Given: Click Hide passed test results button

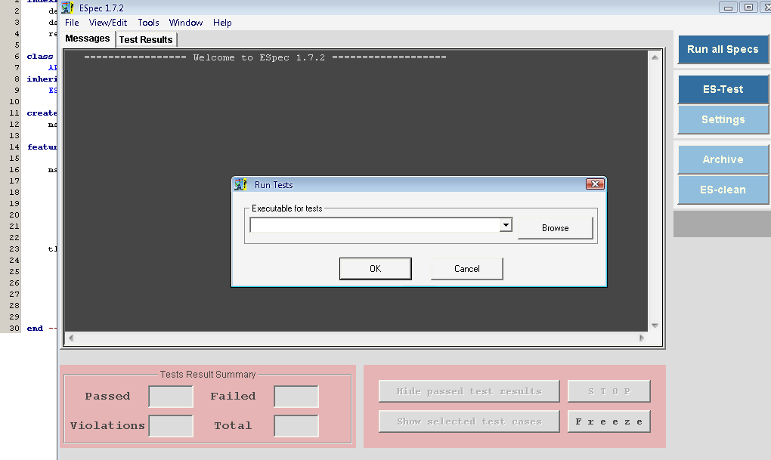Looking at the screenshot, I should tap(469, 391).
